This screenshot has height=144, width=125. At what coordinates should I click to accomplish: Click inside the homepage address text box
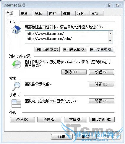click(66, 37)
